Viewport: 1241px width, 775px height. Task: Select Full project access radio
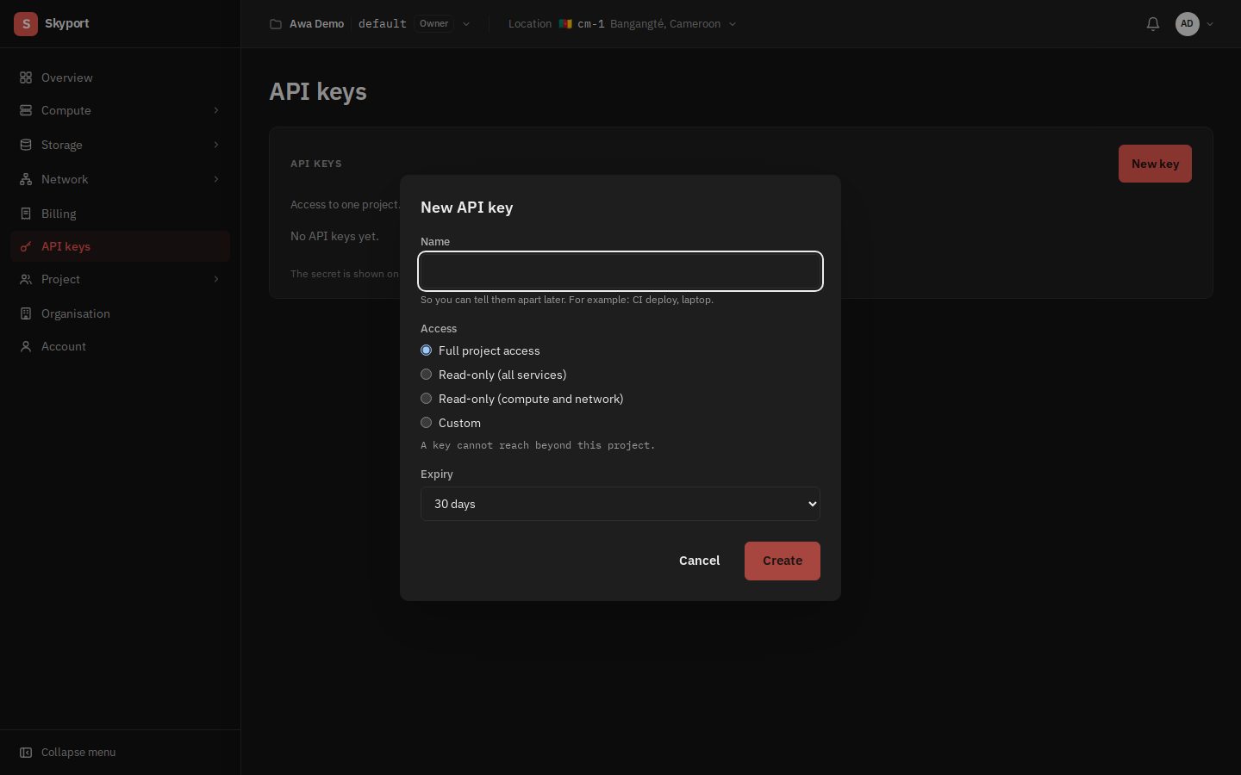[x=426, y=350]
